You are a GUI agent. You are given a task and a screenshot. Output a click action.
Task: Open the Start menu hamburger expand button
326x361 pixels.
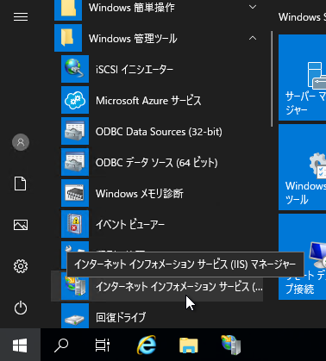(x=21, y=17)
